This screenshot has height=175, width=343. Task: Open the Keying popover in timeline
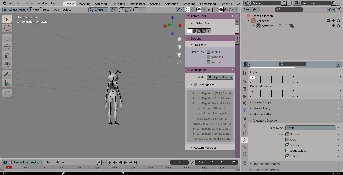pyautogui.click(x=36, y=162)
